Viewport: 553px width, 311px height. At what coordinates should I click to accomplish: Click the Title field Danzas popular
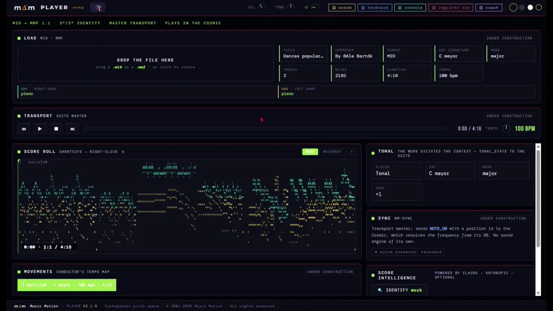(x=304, y=54)
